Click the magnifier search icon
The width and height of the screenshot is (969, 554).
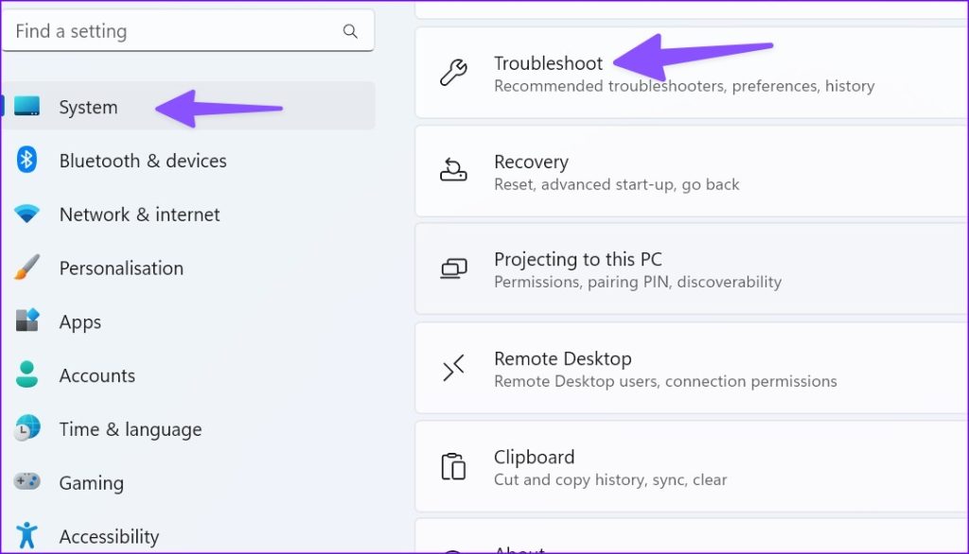tap(350, 31)
